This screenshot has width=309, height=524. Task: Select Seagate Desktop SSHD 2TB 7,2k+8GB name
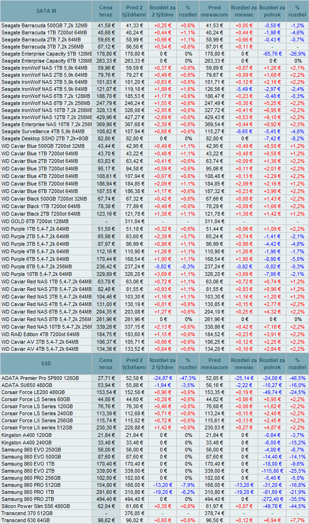pyautogui.click(x=45, y=138)
